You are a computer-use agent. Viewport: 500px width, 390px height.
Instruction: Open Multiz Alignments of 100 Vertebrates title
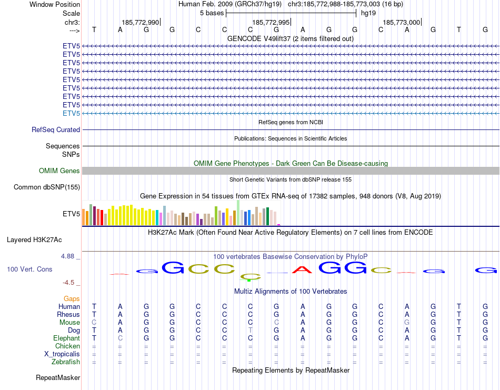291,291
